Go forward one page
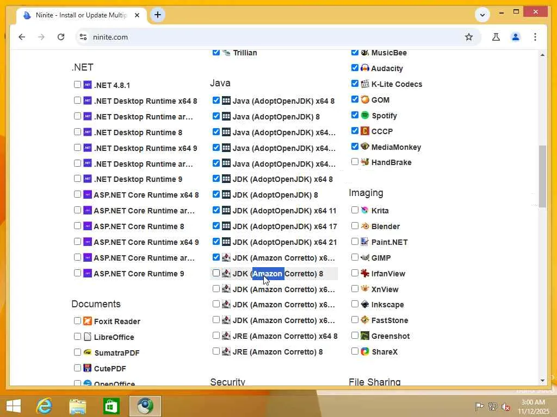The image size is (557, 417). 41,37
